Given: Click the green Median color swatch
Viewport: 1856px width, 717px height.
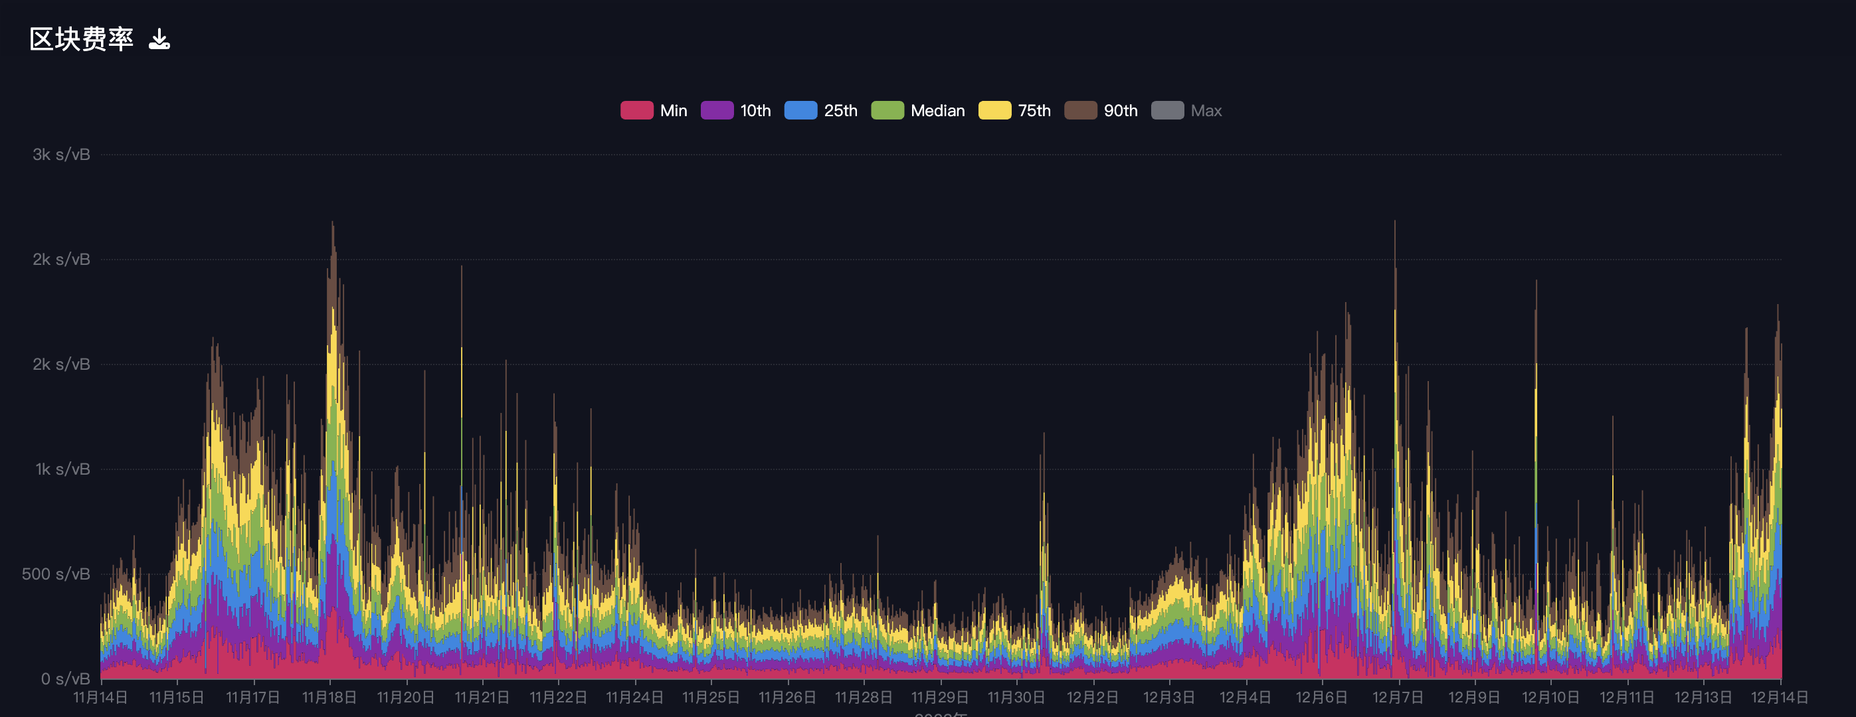Looking at the screenshot, I should [887, 111].
